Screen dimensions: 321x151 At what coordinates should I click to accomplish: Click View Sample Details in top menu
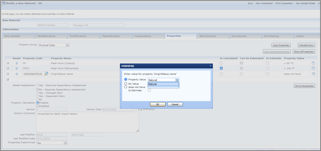(x=305, y=3)
